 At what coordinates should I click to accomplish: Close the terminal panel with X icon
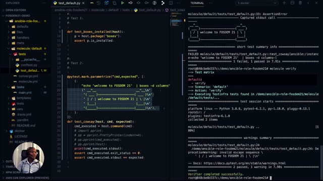316,3
